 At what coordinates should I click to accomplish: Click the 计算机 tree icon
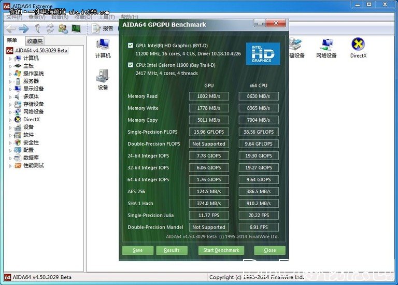(x=18, y=59)
